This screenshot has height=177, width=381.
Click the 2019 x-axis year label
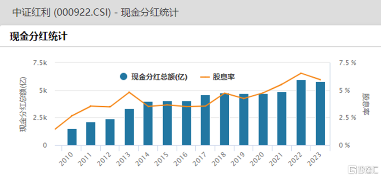[x=238, y=159]
